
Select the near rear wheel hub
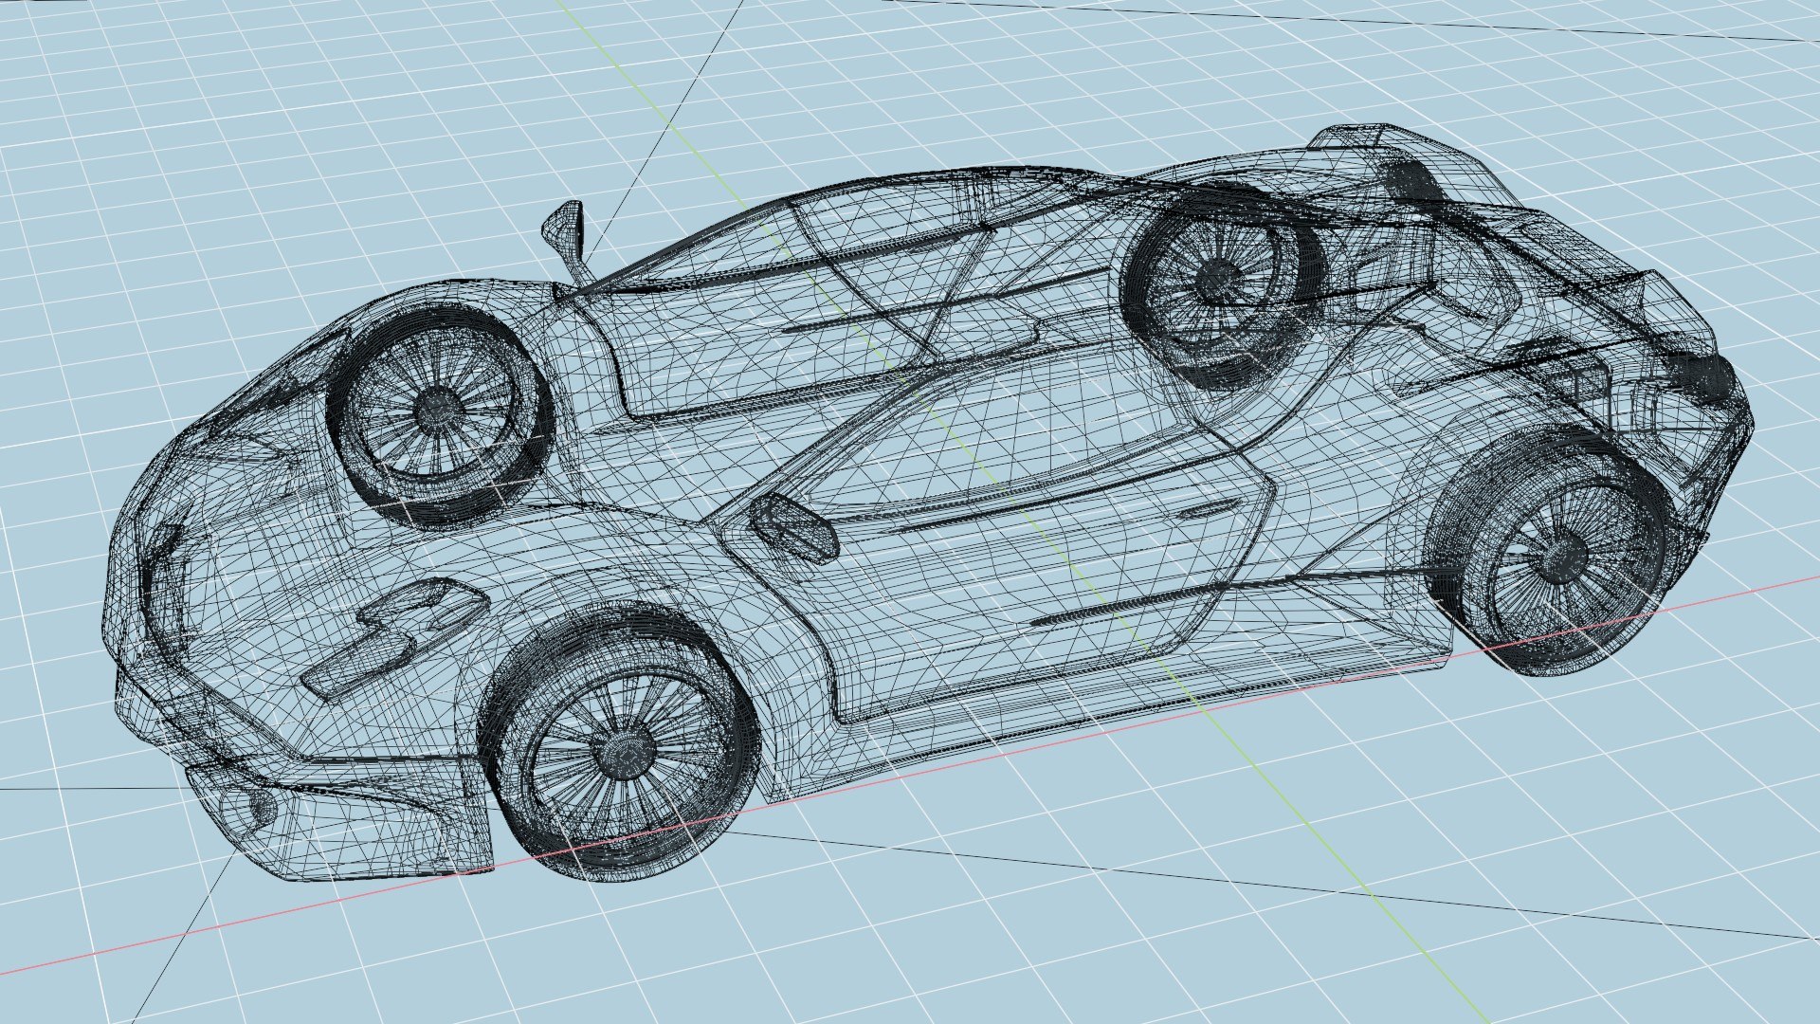(1560, 558)
